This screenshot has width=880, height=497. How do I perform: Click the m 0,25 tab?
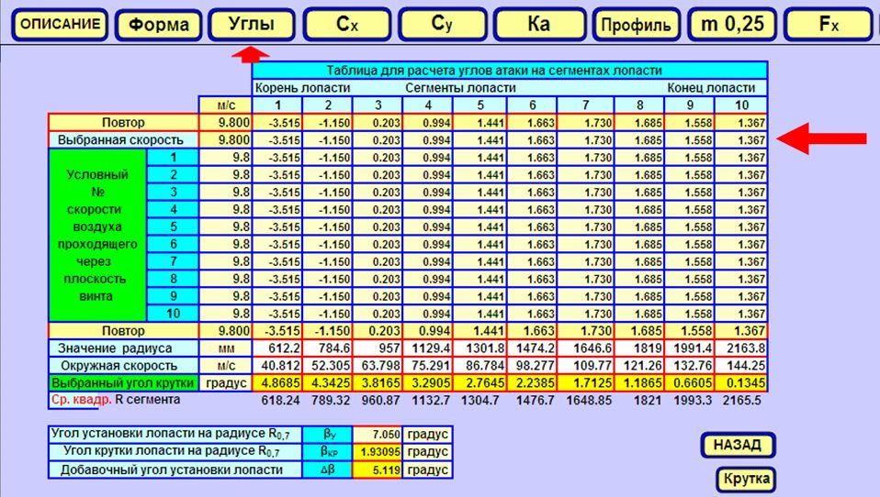coord(732,25)
